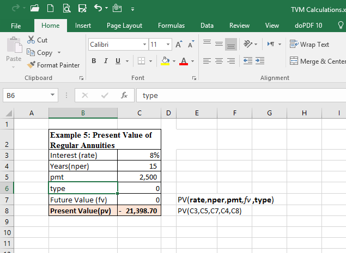
Task: Click the formula bar showing type
Action: coord(241,95)
